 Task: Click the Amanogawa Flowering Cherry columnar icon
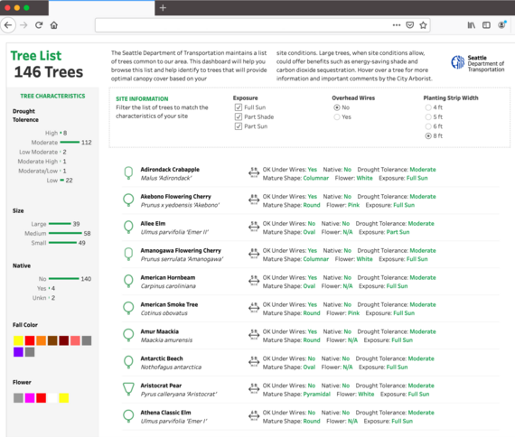coord(128,254)
